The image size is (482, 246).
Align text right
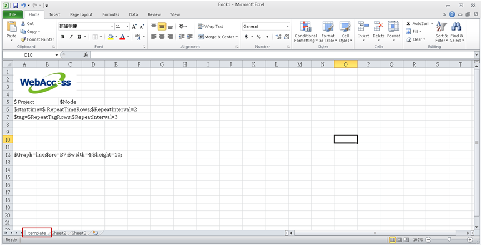(x=170, y=37)
